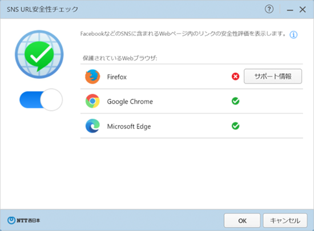Close the SNS URL安全性チェック dialog

tap(303, 9)
